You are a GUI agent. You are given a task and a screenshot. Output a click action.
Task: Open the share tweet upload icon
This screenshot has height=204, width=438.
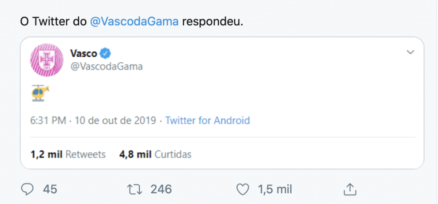pyautogui.click(x=350, y=189)
